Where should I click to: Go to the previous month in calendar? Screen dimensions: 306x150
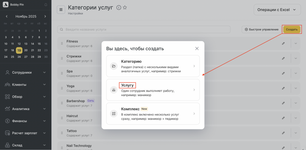coord(7,16)
